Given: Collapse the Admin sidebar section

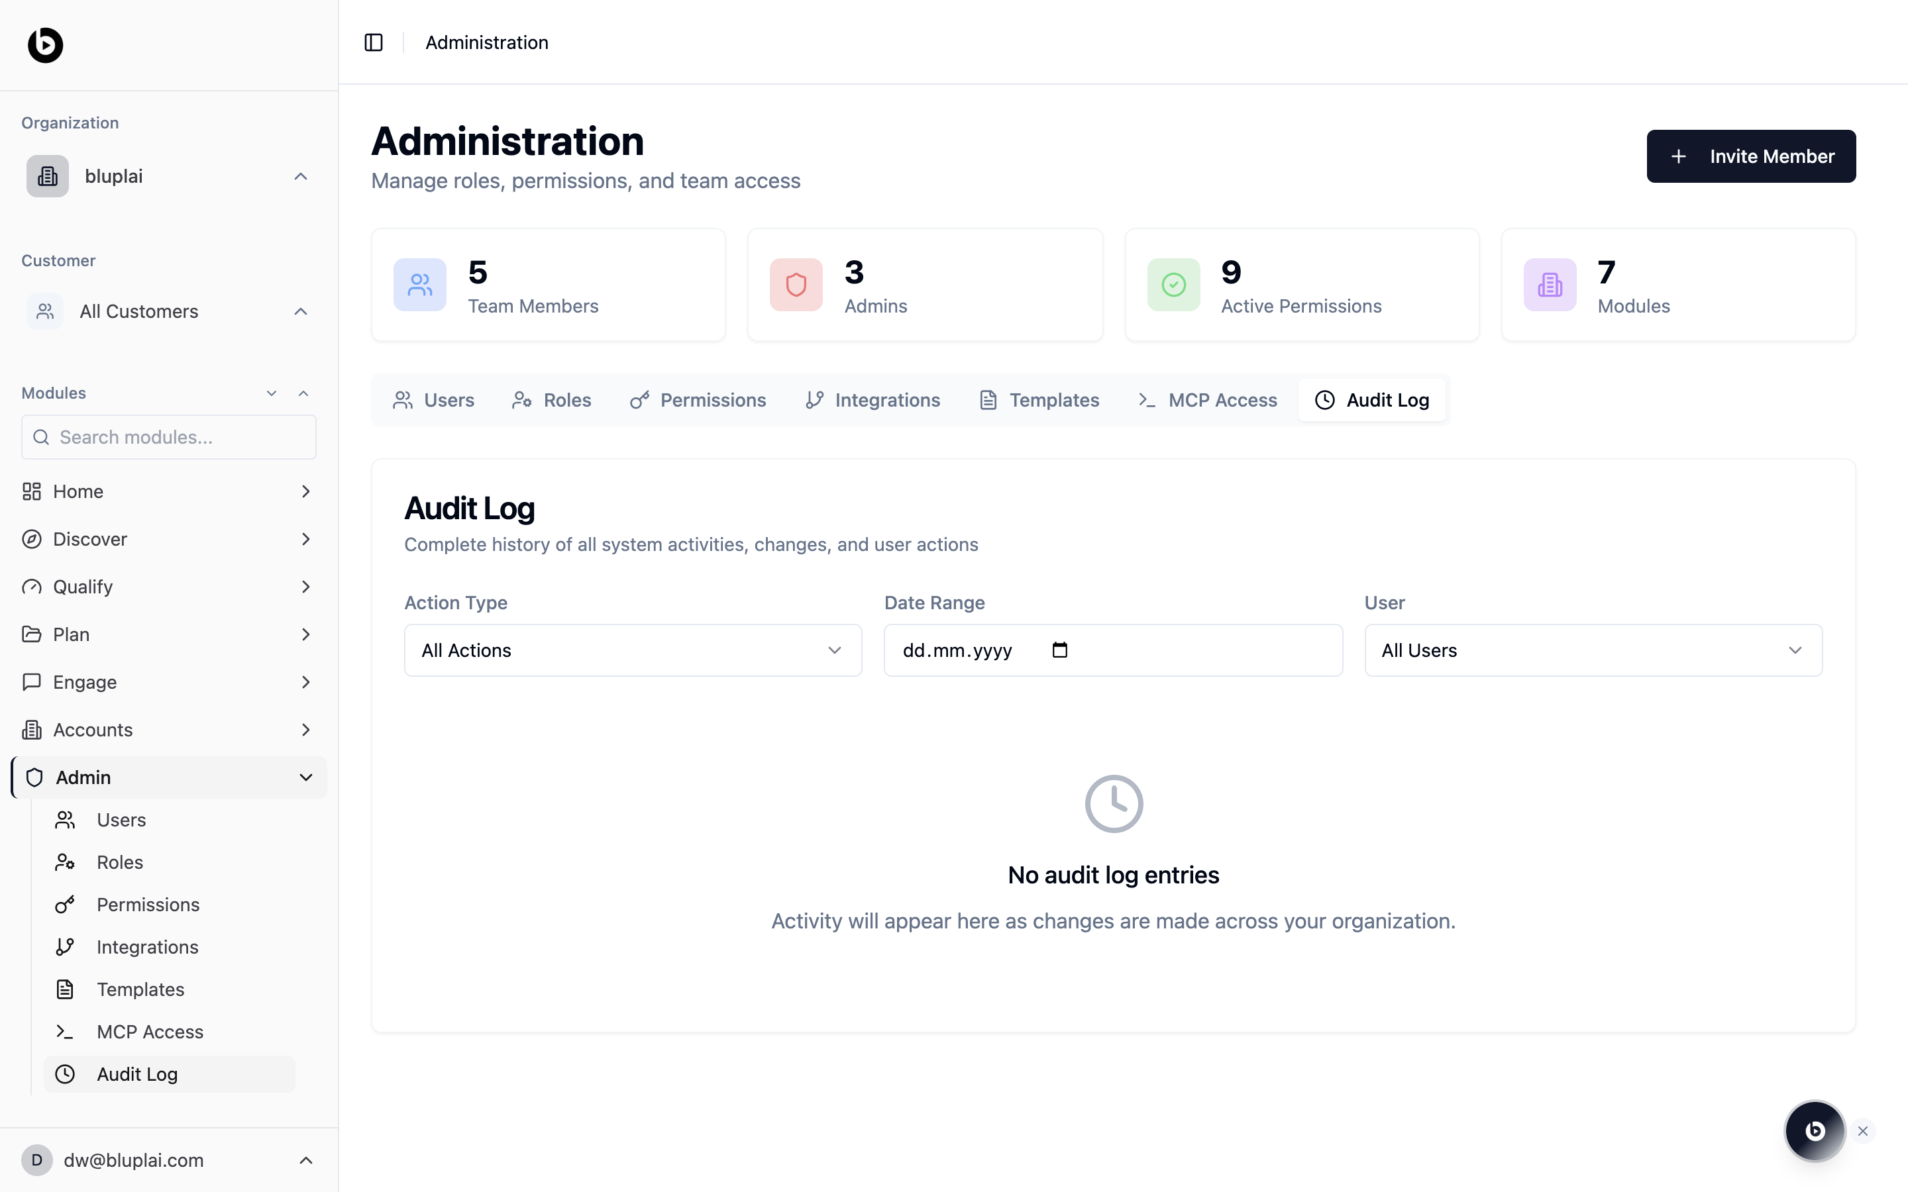Looking at the screenshot, I should tap(306, 777).
